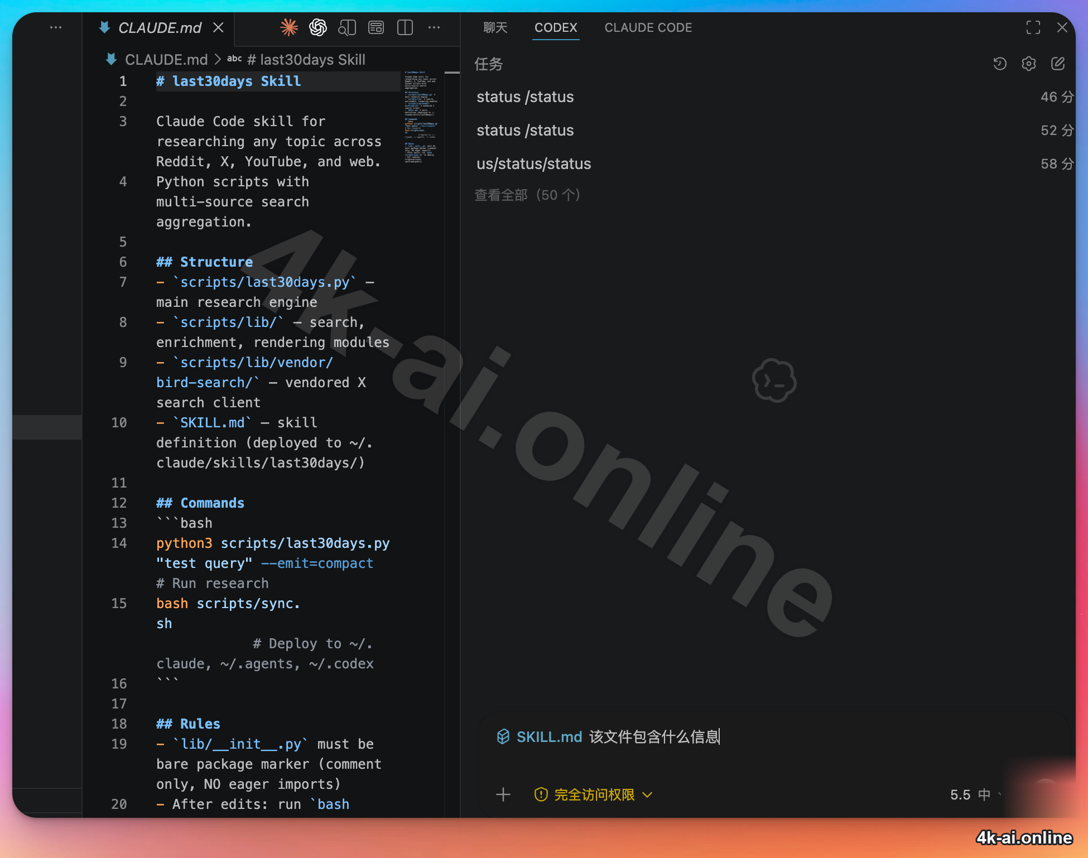Click line number 12 in the gutter

click(x=119, y=503)
